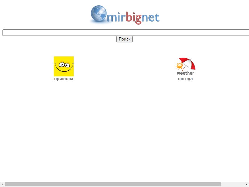Click the Поиск search button

coord(125,39)
